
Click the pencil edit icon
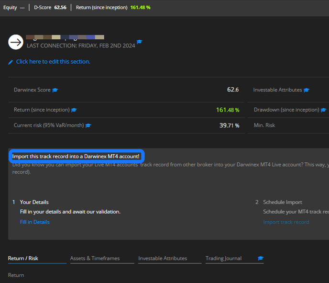click(x=11, y=62)
